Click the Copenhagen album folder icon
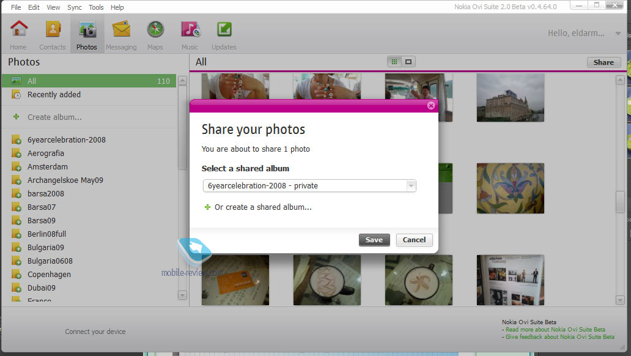Viewport: 631px width, 356px height. (x=16, y=274)
